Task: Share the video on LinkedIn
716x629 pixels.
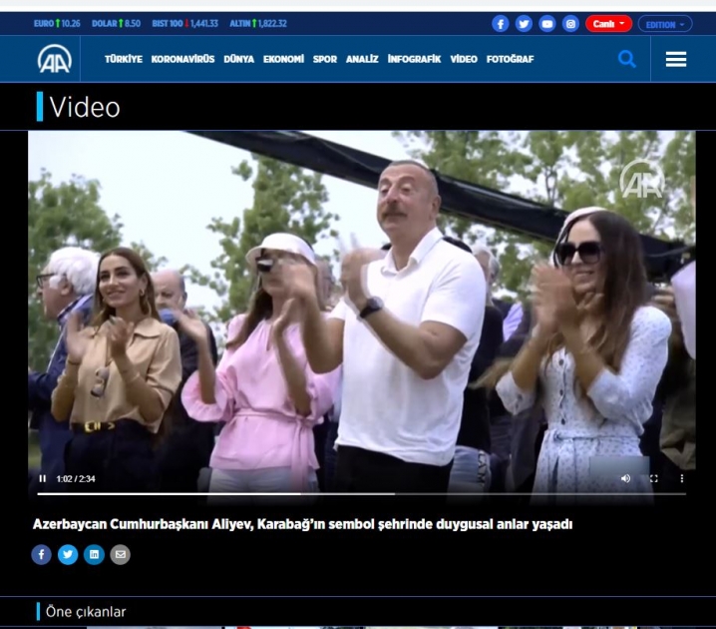Action: click(x=94, y=554)
